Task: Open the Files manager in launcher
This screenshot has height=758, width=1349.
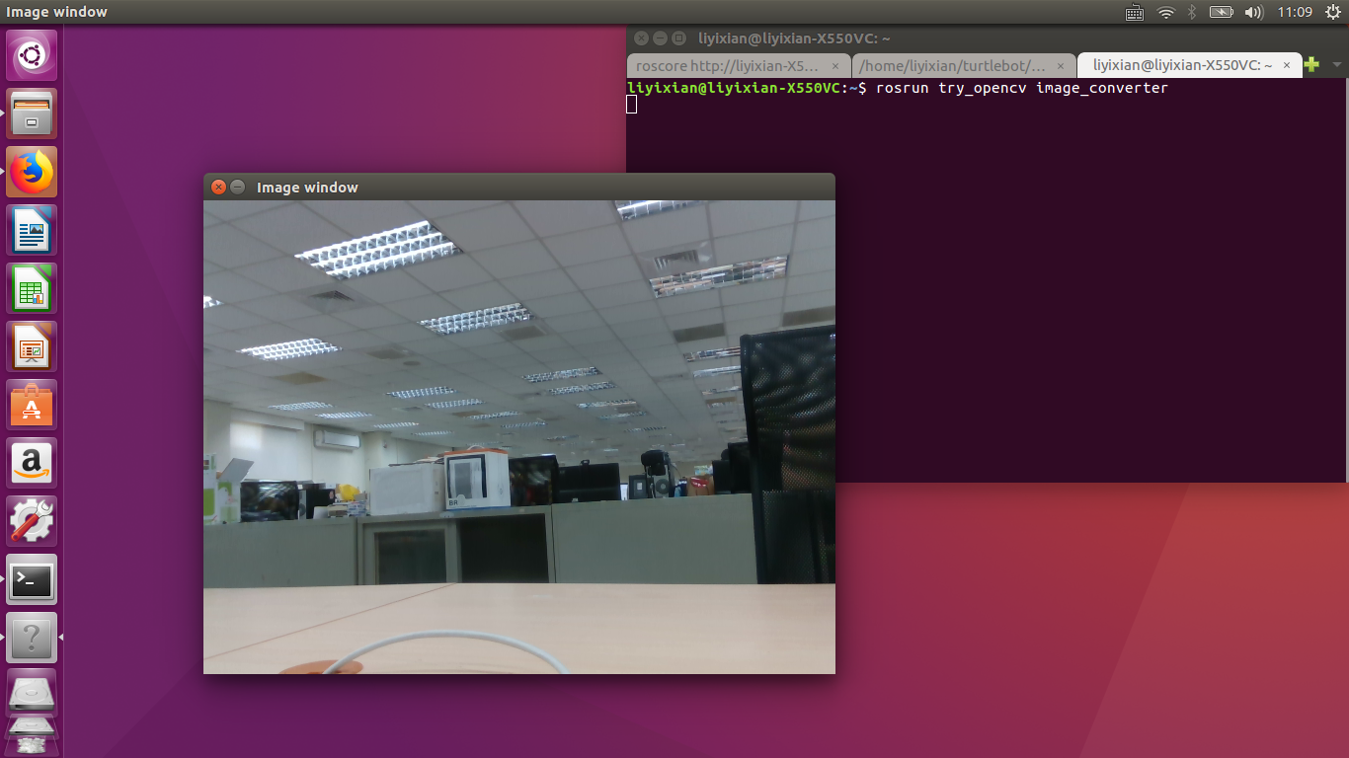Action: (x=32, y=114)
